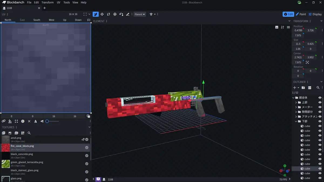Select the Rotate tool
Screen dimensions: 324x182
[109, 14]
